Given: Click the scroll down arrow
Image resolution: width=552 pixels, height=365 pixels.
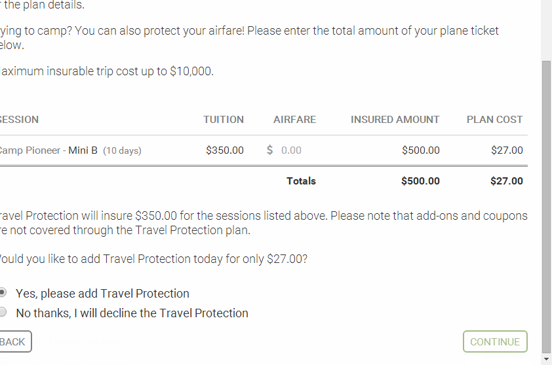Looking at the screenshot, I should [547, 358].
